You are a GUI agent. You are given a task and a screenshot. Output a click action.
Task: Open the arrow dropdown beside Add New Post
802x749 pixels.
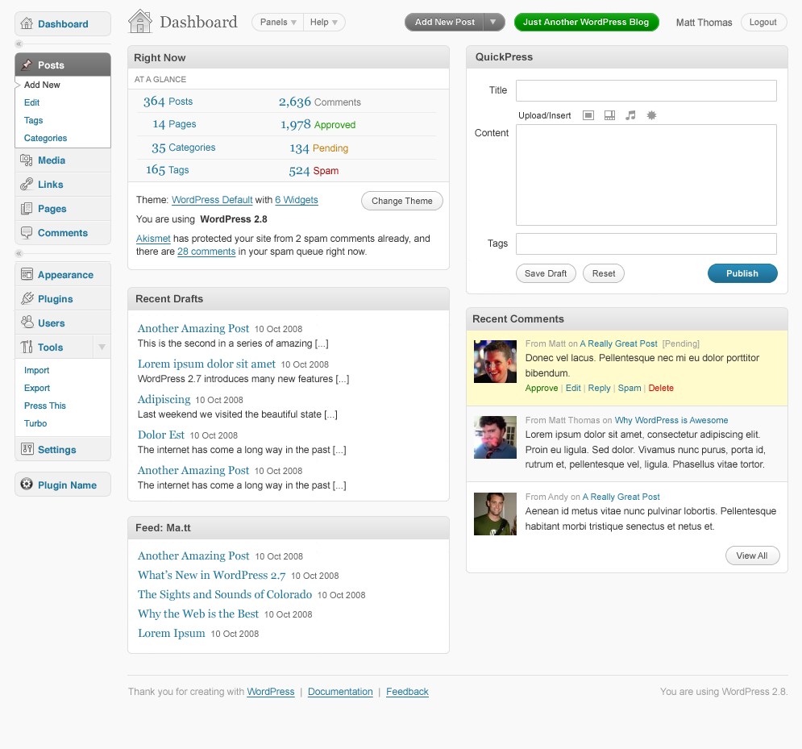point(494,22)
